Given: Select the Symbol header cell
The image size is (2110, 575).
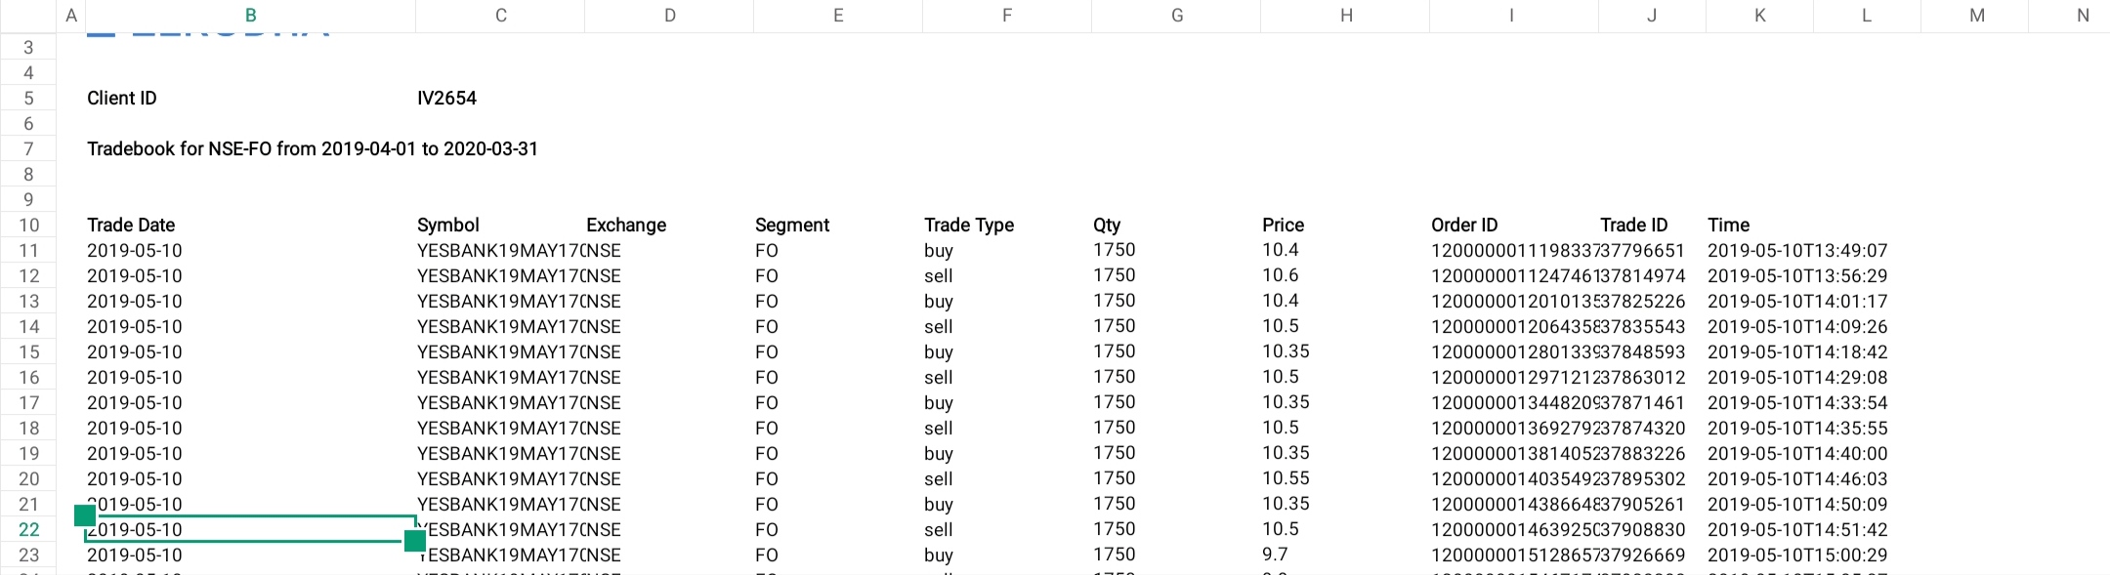Looking at the screenshot, I should point(448,226).
